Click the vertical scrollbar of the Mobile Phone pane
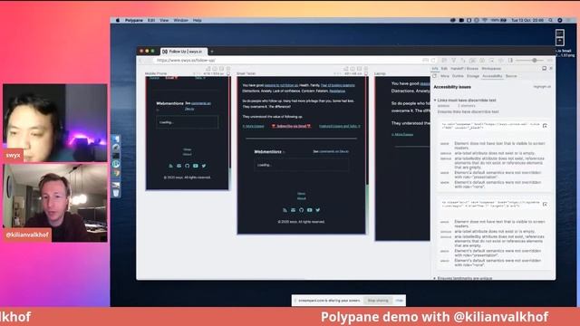This screenshot has width=580, height=326. [x=229, y=133]
